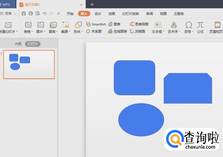
Task: Open the 图库 gallery icon
Action: point(53,25)
